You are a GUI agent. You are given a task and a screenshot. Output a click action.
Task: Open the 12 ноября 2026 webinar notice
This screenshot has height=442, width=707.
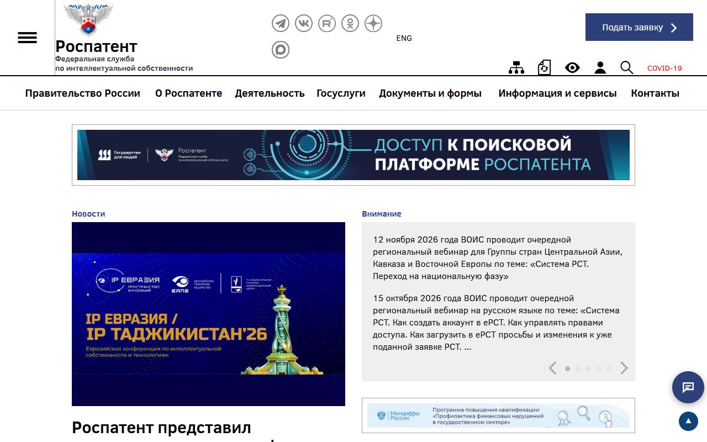click(498, 258)
